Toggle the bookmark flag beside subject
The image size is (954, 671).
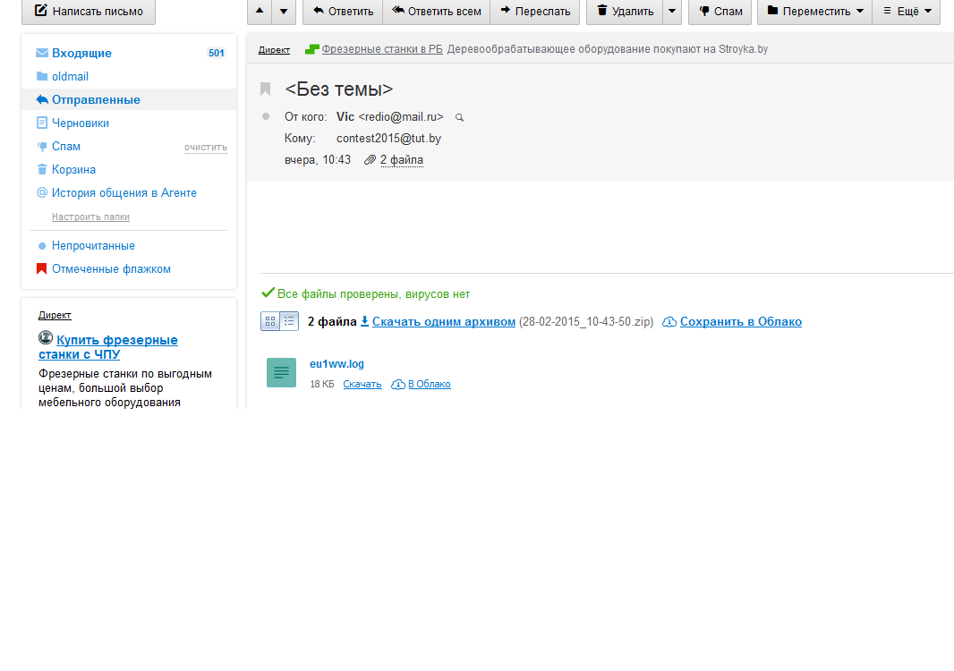tap(266, 89)
